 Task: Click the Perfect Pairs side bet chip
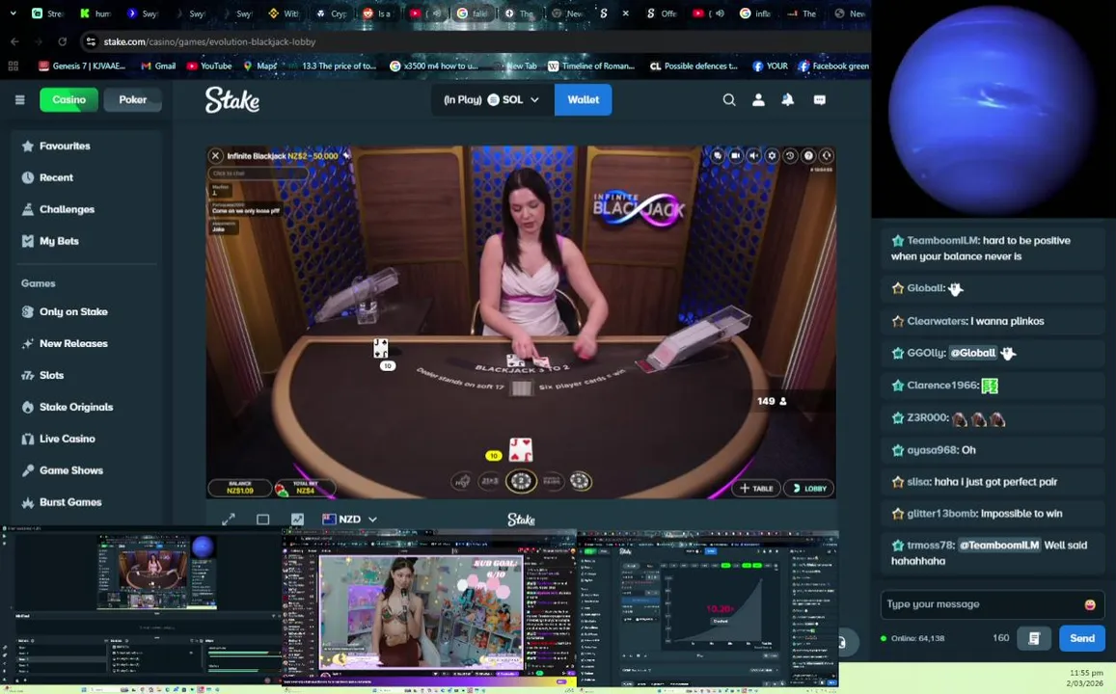pyautogui.click(x=552, y=481)
